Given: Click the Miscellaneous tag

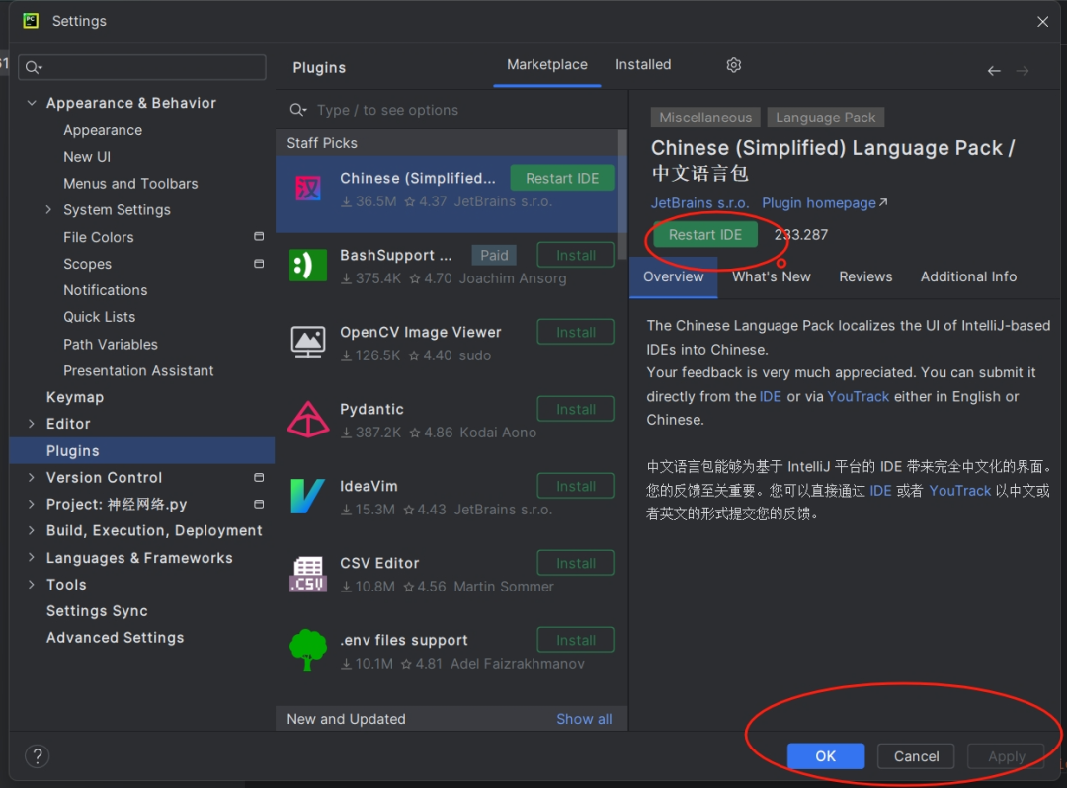Looking at the screenshot, I should pos(705,118).
